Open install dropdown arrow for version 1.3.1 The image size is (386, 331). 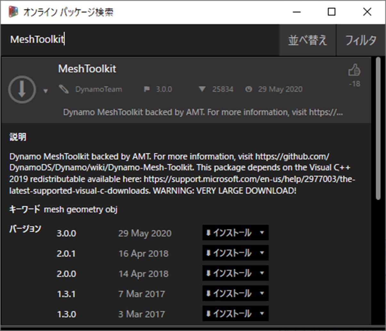point(262,293)
